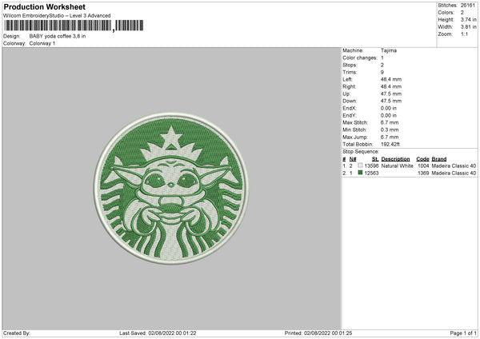Click the embroidered Baby Yoda design preview
This screenshot has height=339, width=480.
(171, 189)
